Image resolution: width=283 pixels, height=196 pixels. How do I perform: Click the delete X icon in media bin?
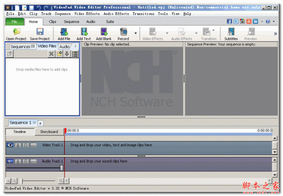(51, 54)
